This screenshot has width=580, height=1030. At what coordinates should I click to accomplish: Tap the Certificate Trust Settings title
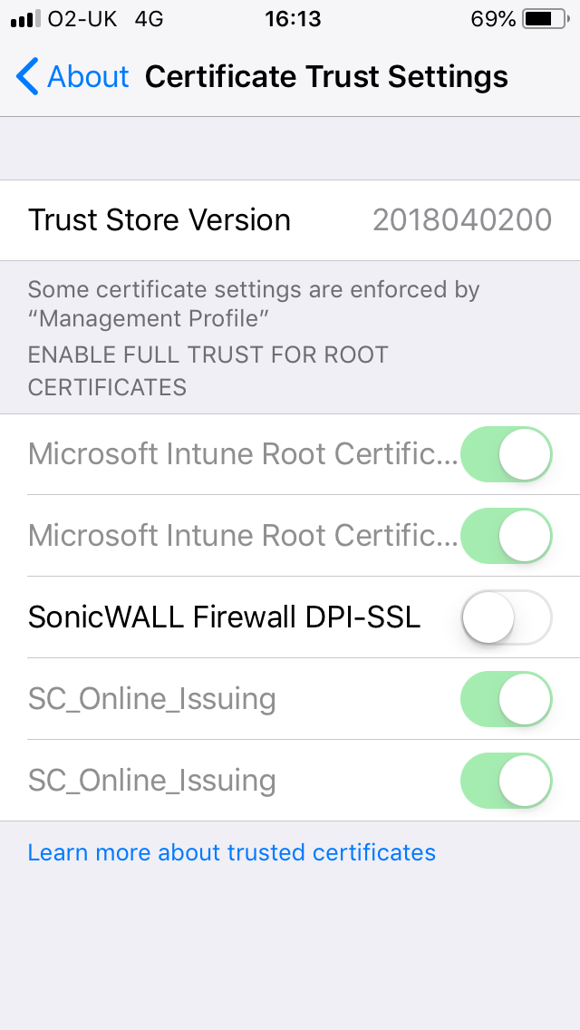click(x=326, y=76)
